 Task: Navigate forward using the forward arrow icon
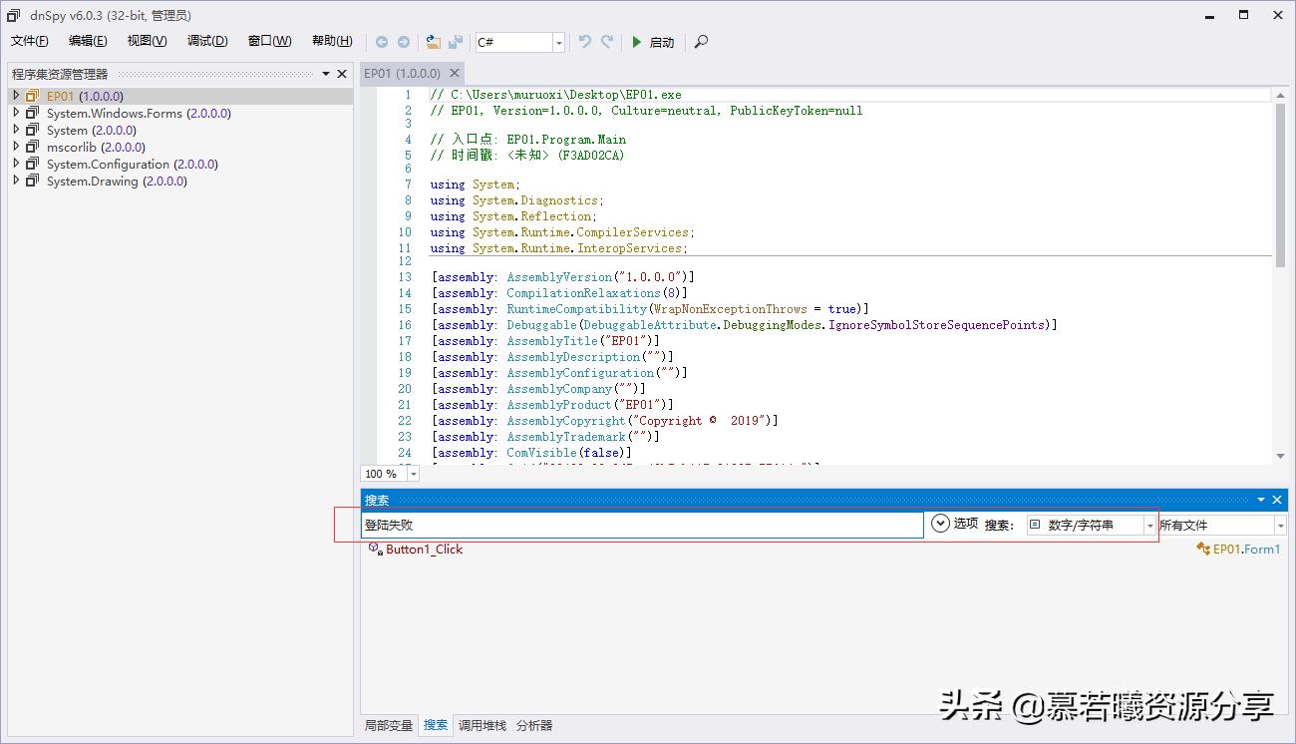[x=403, y=42]
